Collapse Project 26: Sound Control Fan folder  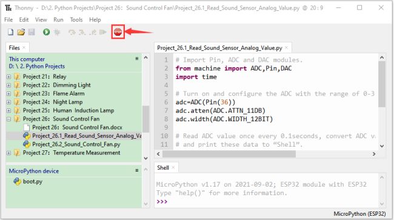pos(9,119)
